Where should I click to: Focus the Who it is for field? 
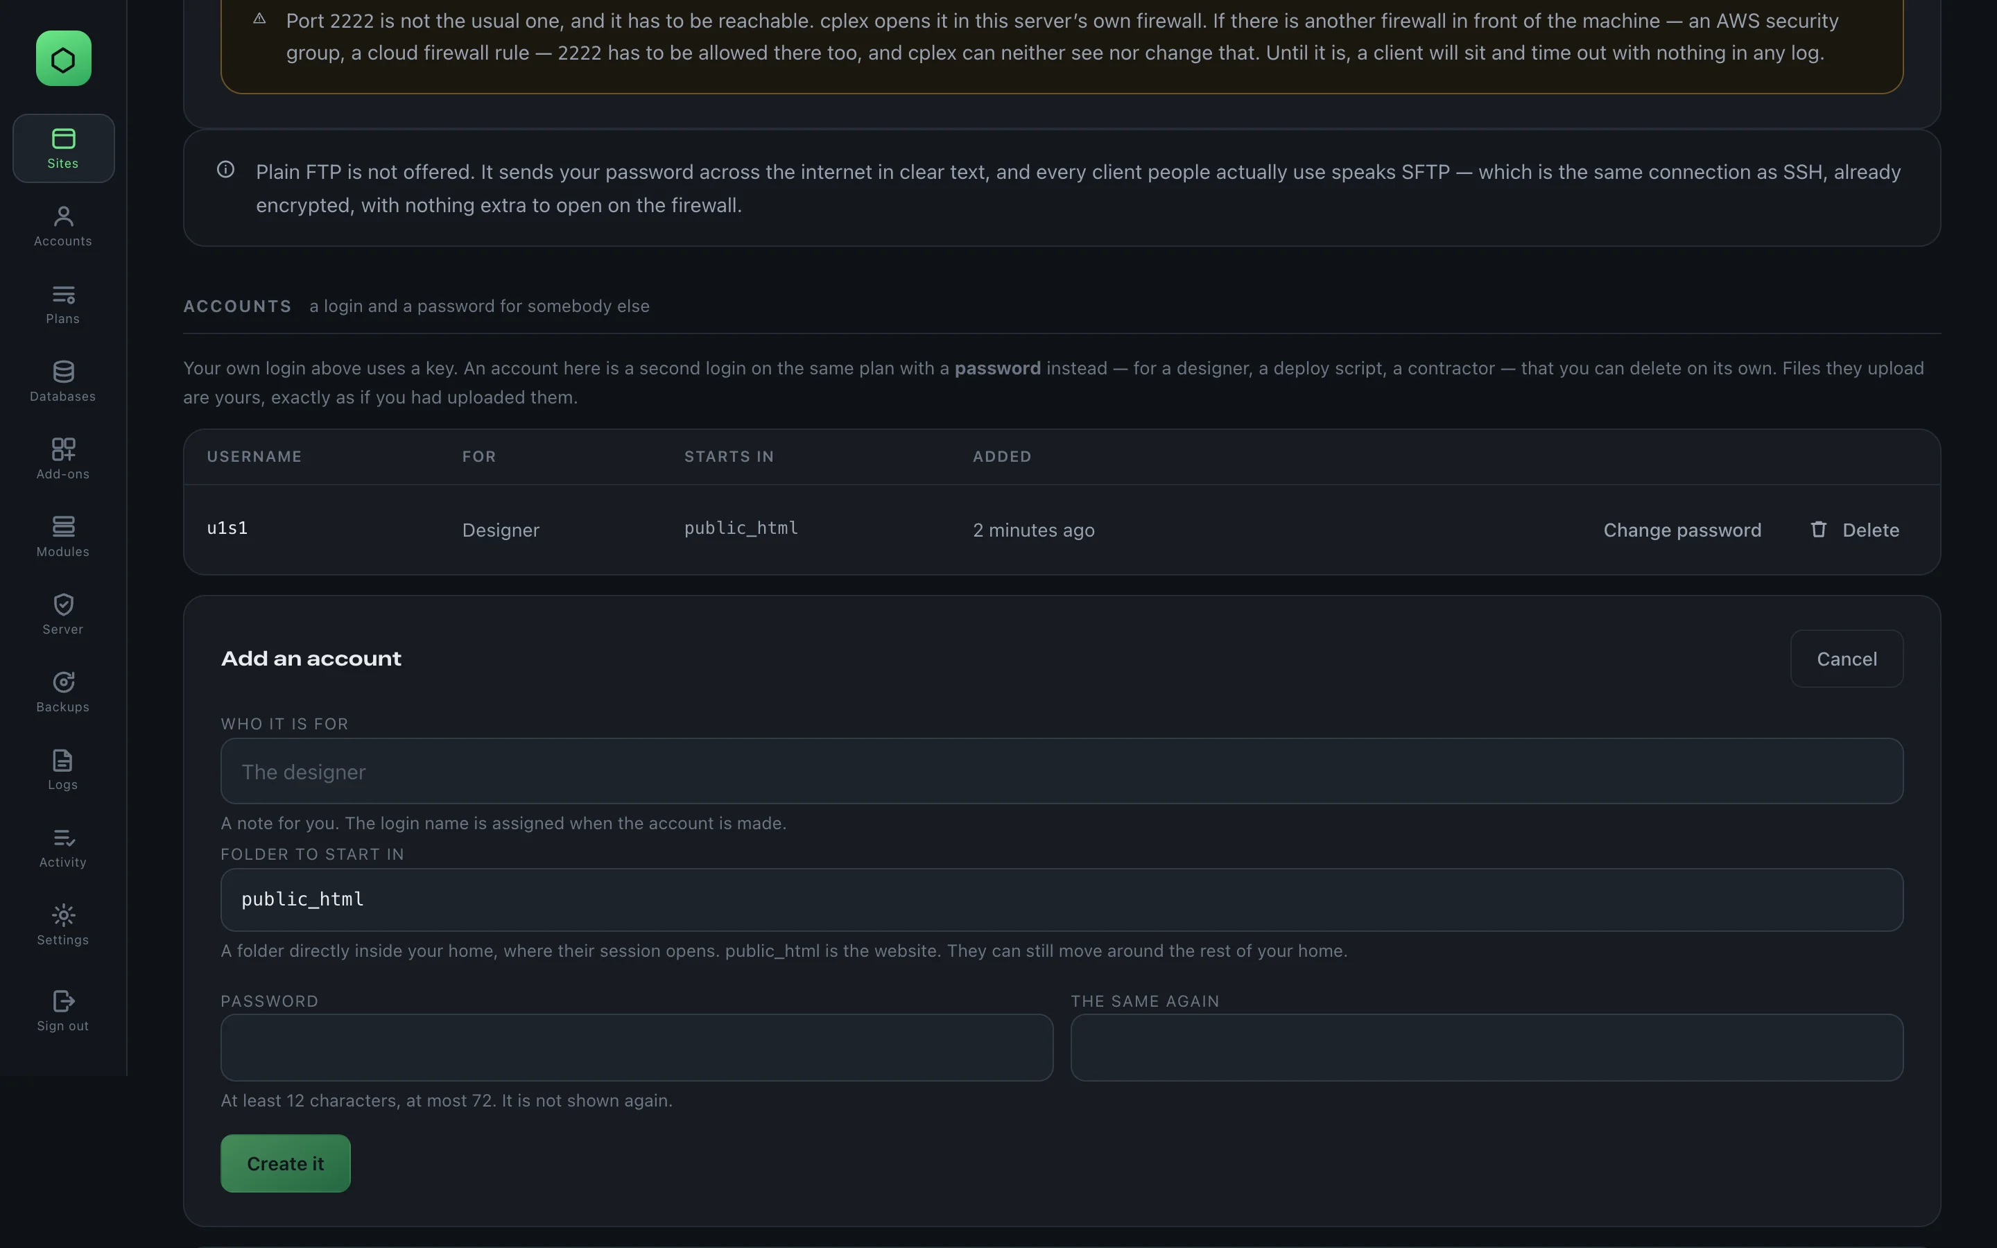1061,771
